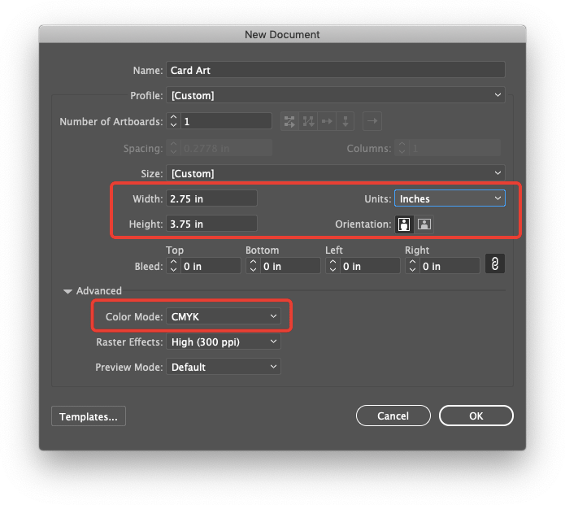This screenshot has height=505, width=565.
Task: Click the New Document title text
Action: [x=282, y=35]
